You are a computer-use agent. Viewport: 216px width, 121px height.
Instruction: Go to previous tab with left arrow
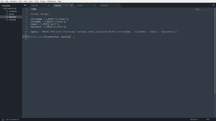24,5
